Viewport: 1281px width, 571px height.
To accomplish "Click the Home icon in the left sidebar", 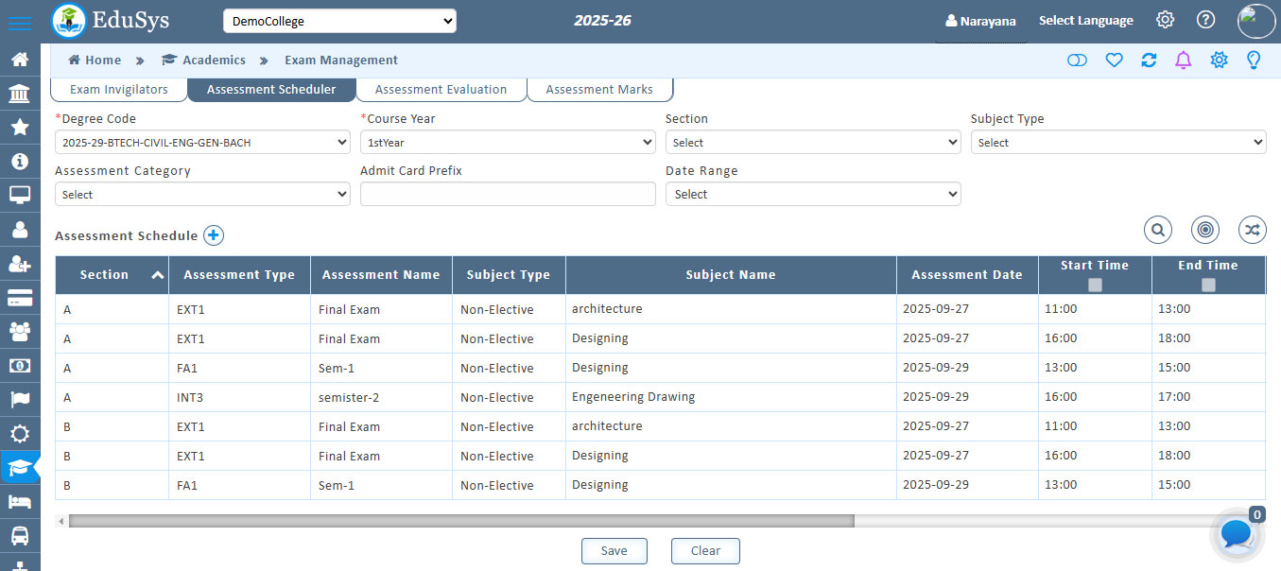I will 21,59.
